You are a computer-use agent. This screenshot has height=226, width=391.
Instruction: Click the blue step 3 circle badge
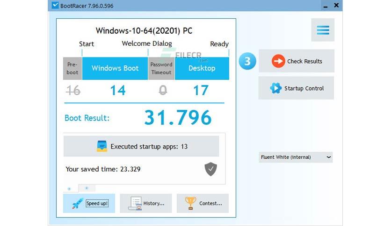click(x=247, y=61)
